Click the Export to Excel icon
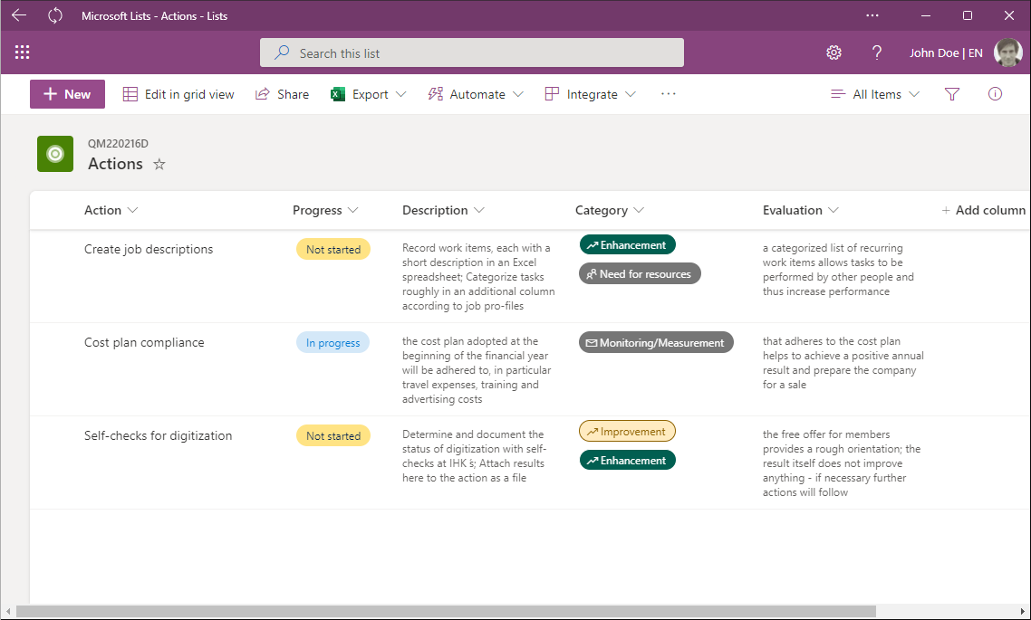Viewport: 1031px width, 620px height. 336,93
